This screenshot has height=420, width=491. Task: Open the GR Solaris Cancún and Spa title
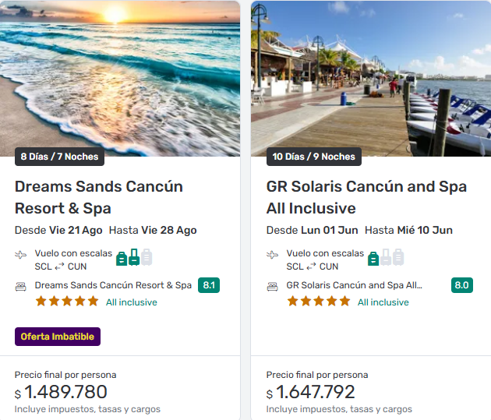tap(366, 198)
